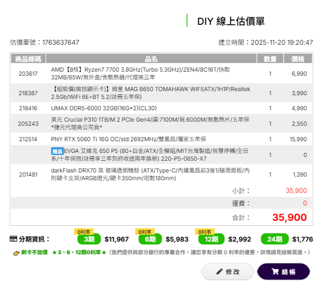Click the shopping cart icon in 結帳
The width and height of the screenshot is (323, 290).
pos(275,271)
